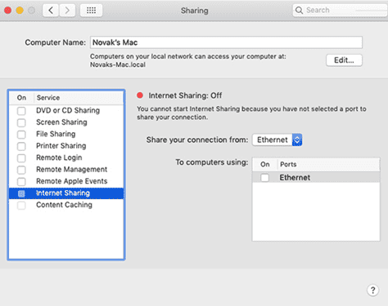Toggle the Internet Sharing checkbox
Screen dimensions: 388x306
coord(21,193)
